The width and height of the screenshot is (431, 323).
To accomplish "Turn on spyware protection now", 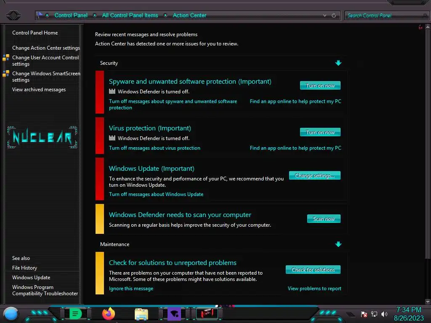I will (320, 85).
